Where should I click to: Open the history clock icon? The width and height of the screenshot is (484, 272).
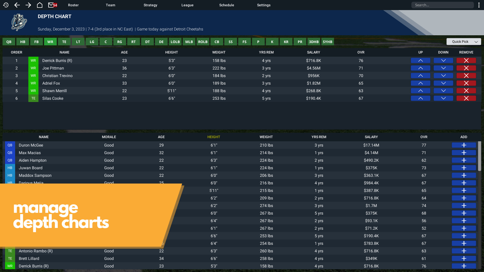click(6, 5)
